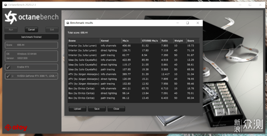This screenshot has height=136, width=267.
Task: Click the Weight column header
Action: [180, 41]
